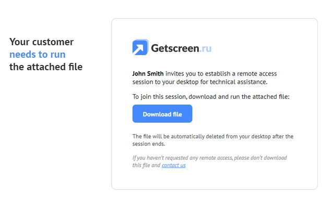Click the 'invites you to establish a remote access' text
Screen dimensions: 334x208
tap(221, 74)
